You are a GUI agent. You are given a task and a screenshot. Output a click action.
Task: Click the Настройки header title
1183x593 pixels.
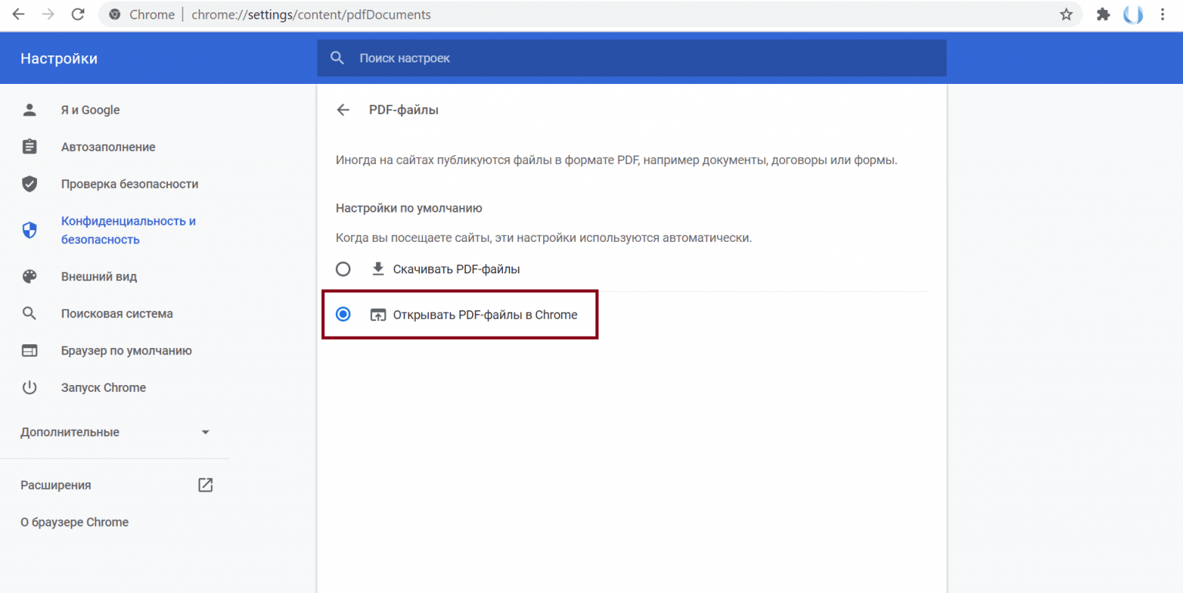(59, 59)
